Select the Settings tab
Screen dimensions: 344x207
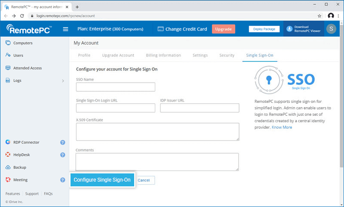tap(200, 56)
